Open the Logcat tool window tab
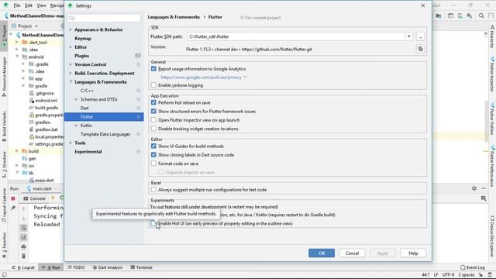 click(x=23, y=267)
